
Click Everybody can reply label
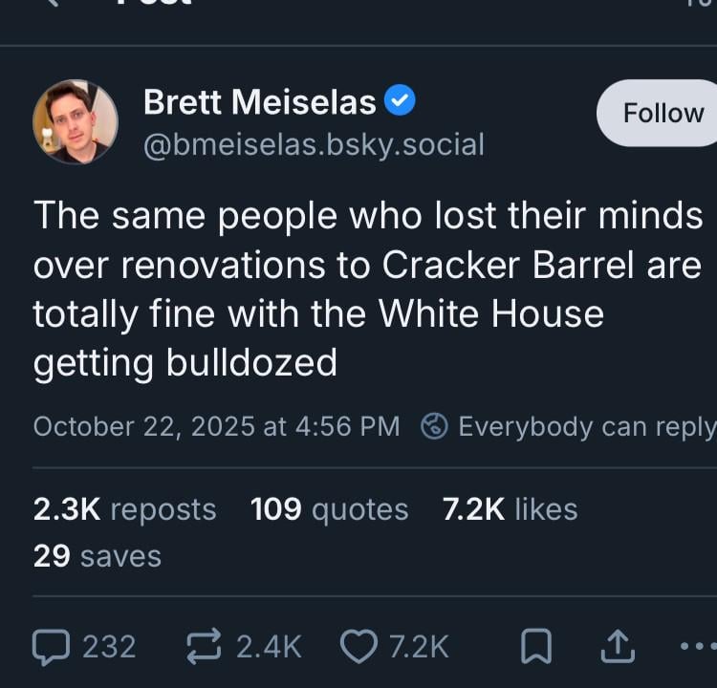pyautogui.click(x=585, y=426)
